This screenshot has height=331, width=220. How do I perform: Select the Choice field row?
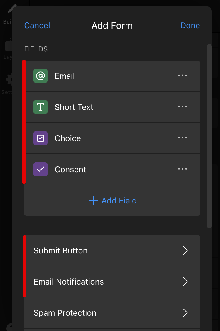click(x=112, y=138)
